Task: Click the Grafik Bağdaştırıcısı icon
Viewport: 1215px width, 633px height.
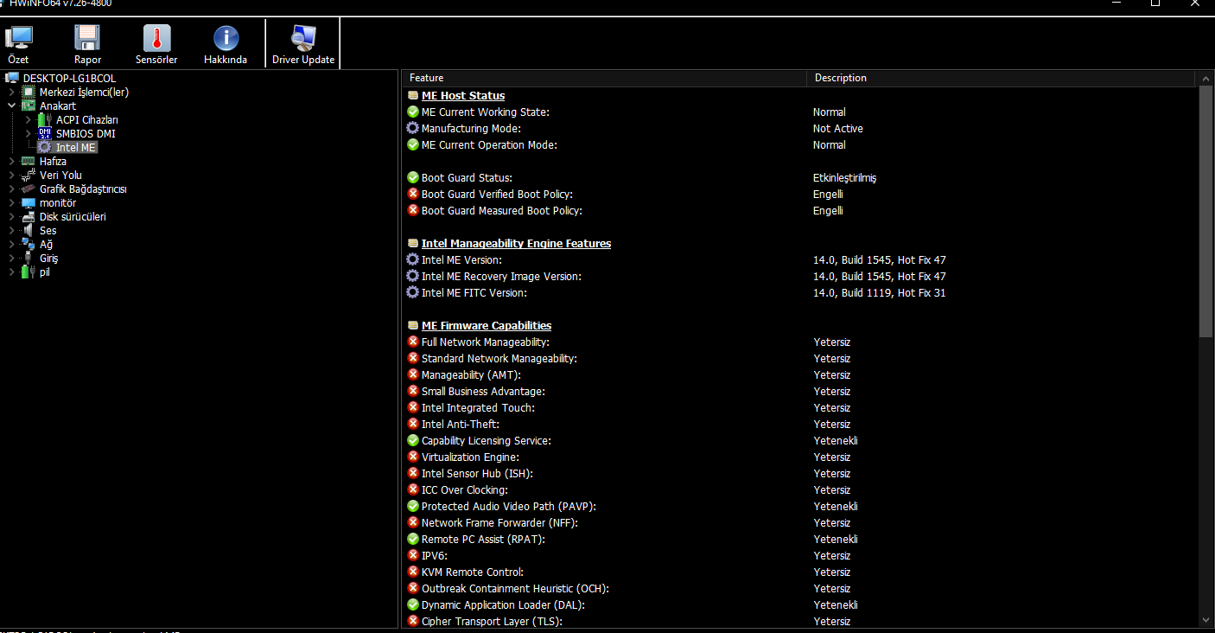Action: click(29, 189)
